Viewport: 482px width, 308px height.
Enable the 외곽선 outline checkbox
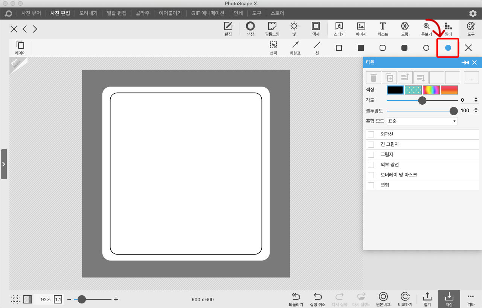click(x=371, y=134)
